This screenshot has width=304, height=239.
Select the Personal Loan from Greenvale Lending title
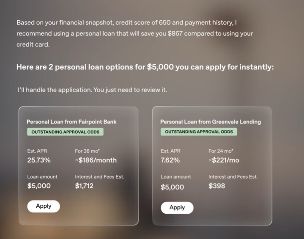pyautogui.click(x=211, y=122)
